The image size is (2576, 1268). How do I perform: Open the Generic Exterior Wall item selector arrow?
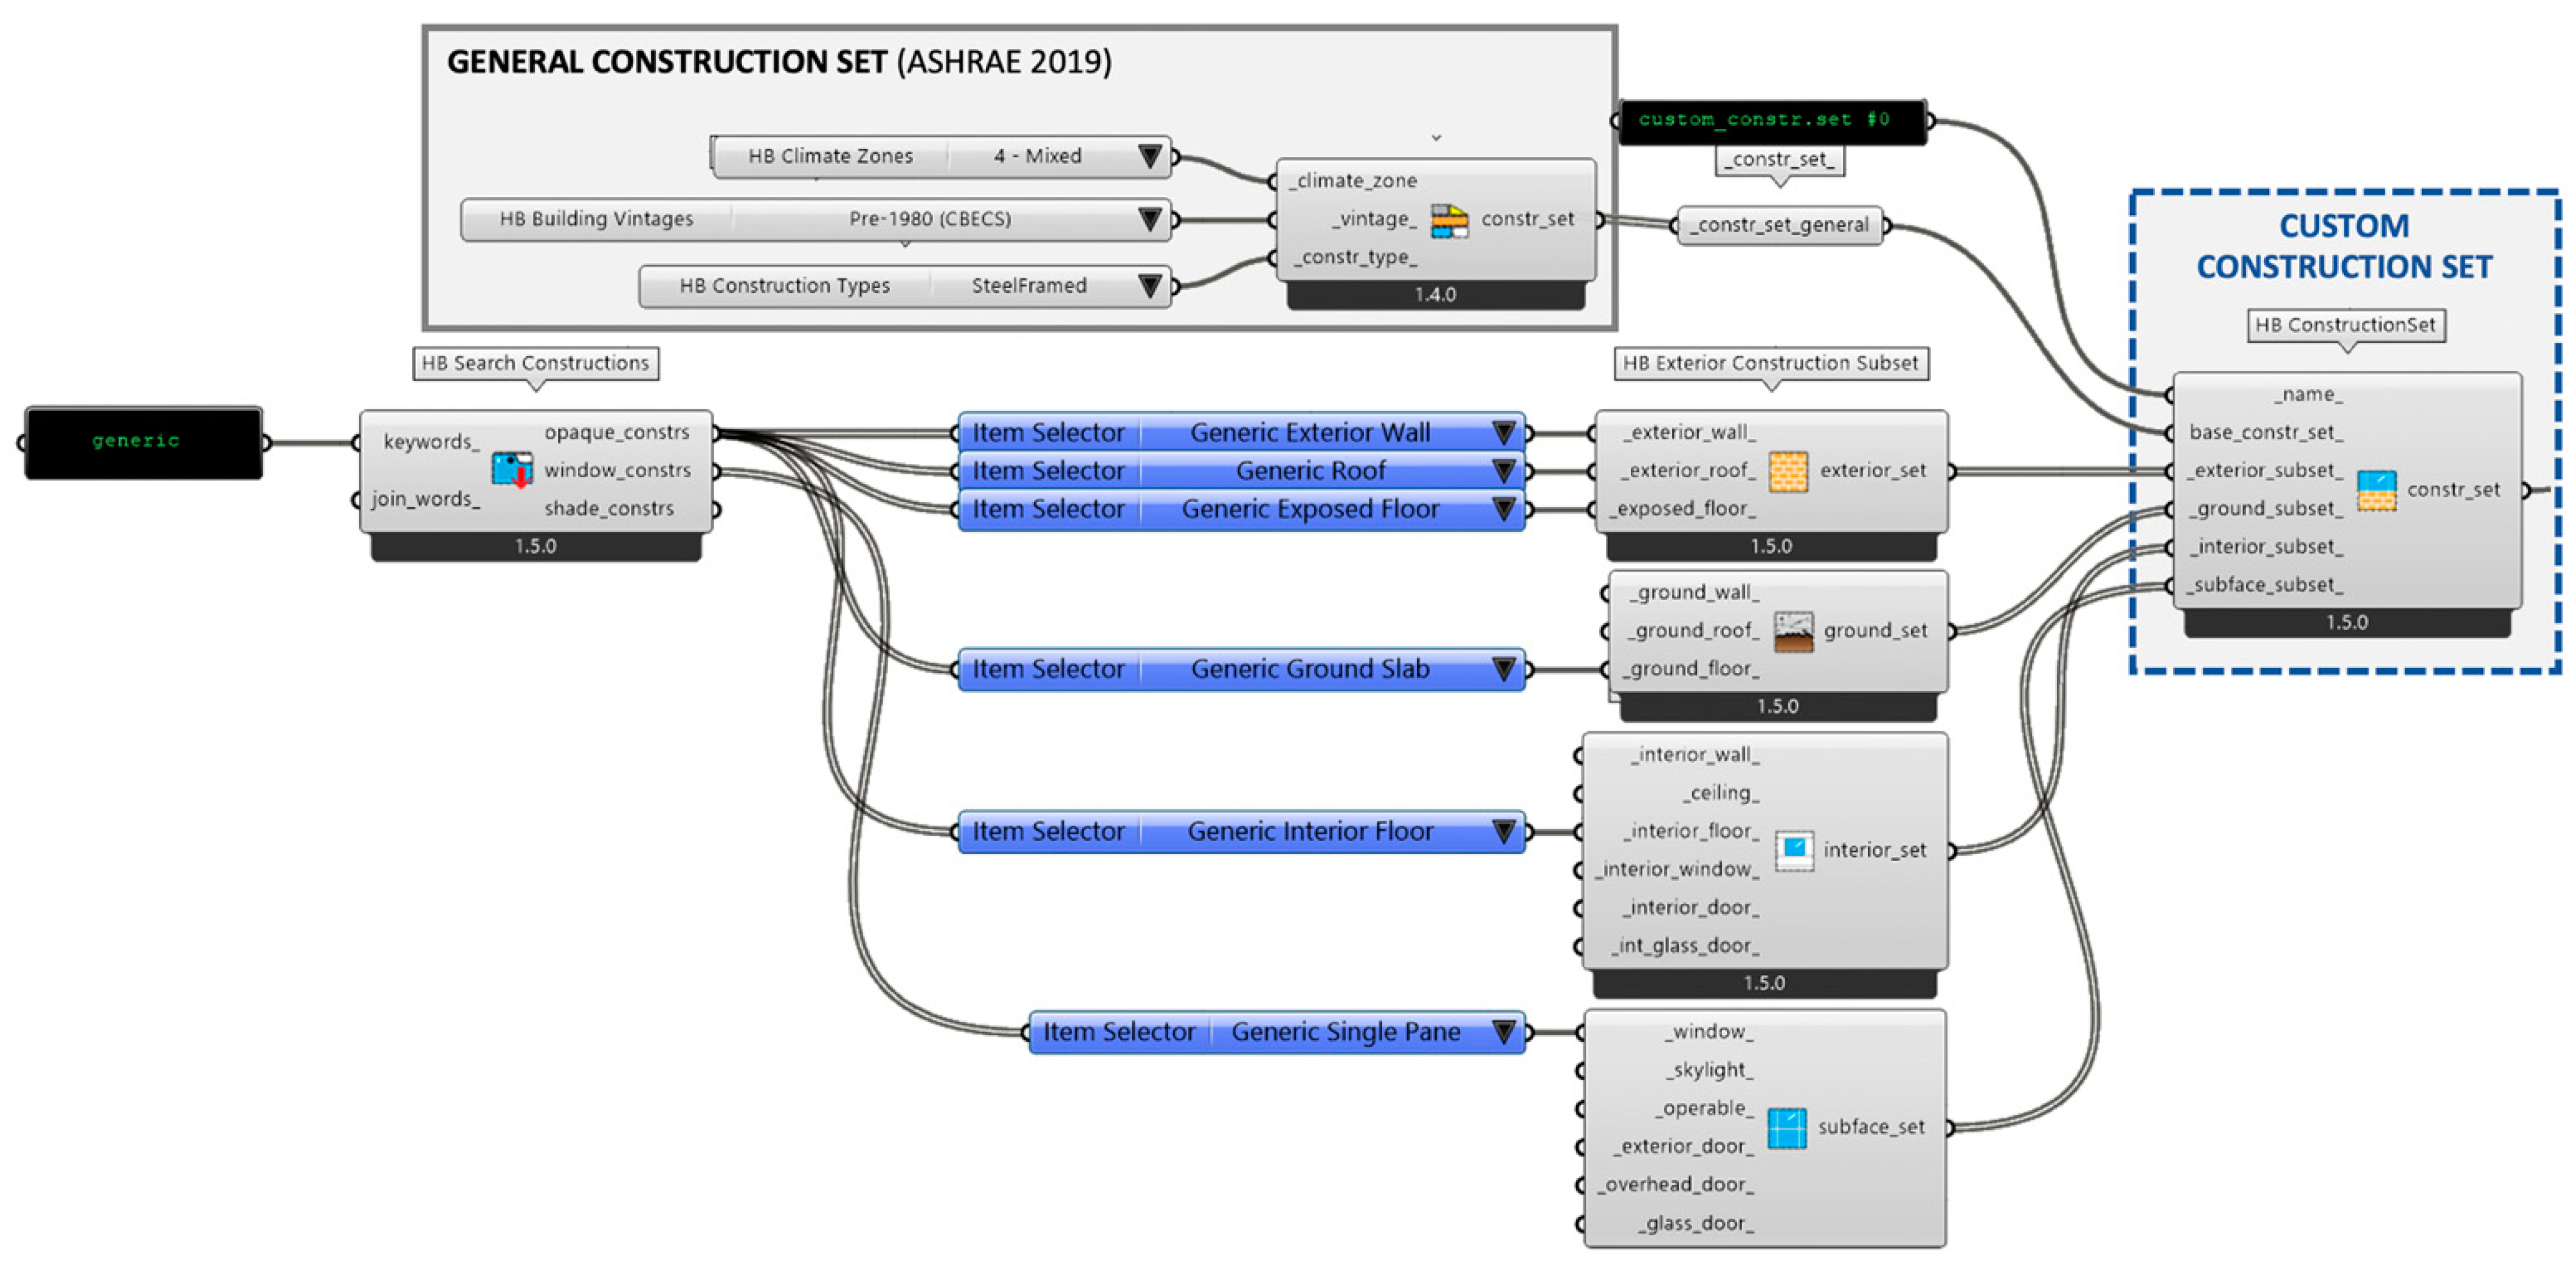pos(1503,433)
